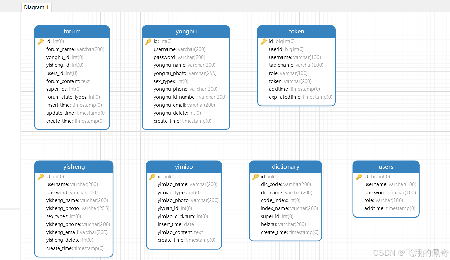Screen dimensions: 450x260
Task: Click code_index field
Action: coord(280,200)
